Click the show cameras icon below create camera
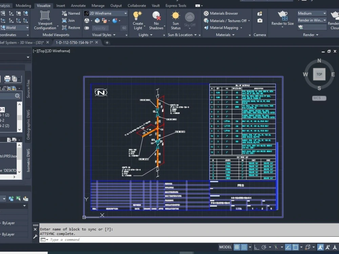This screenshot has width=339, height=254. [260, 21]
